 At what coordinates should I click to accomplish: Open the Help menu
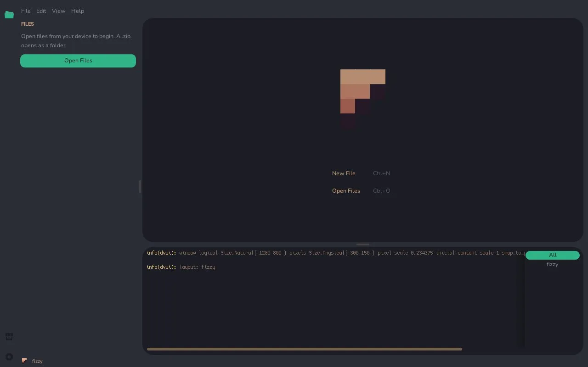[x=78, y=11]
